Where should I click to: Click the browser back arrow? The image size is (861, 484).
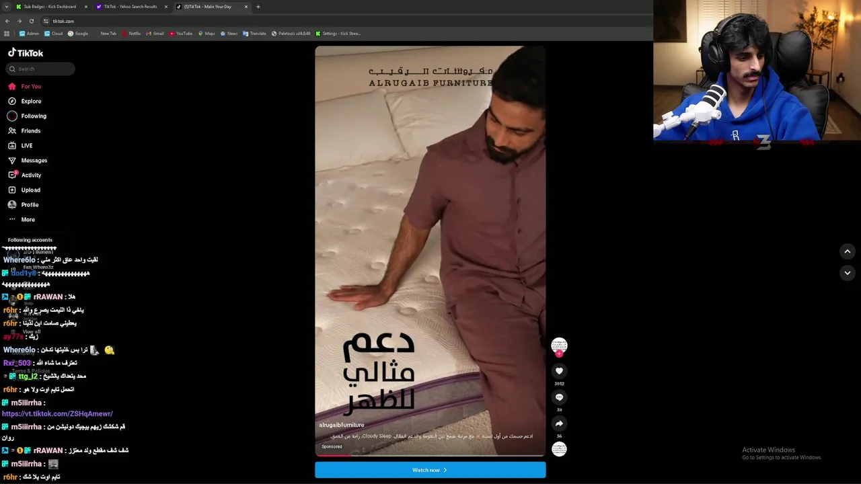coord(7,21)
